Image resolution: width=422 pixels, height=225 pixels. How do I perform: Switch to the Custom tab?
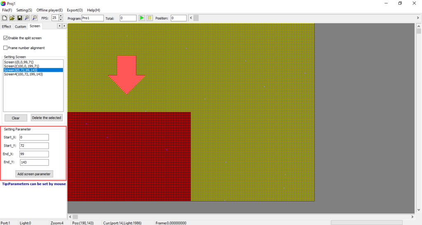tap(21, 26)
